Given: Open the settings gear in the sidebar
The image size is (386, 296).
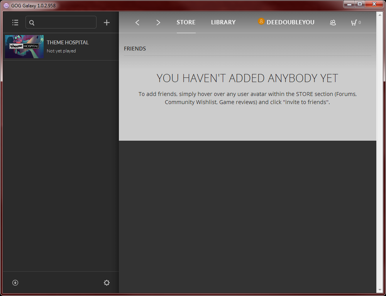Looking at the screenshot, I should [x=107, y=283].
